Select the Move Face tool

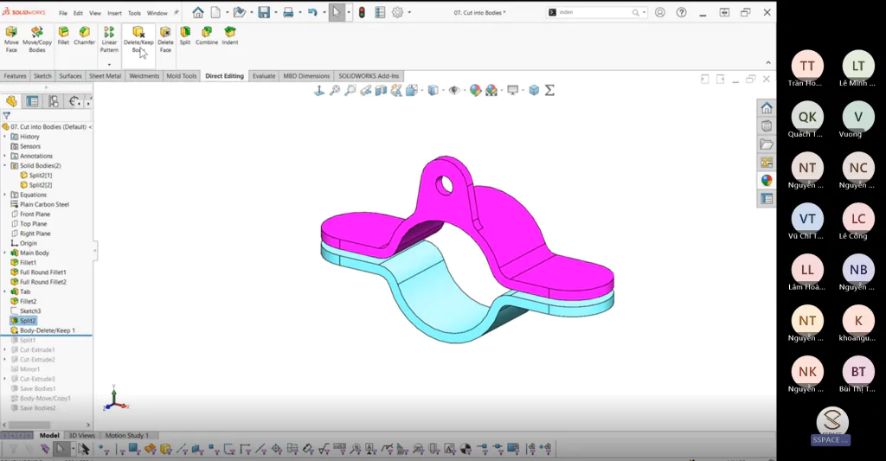click(11, 39)
